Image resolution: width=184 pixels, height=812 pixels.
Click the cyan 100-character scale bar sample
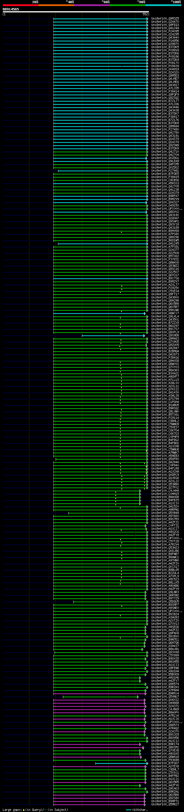pyautogui.click(x=128, y=809)
